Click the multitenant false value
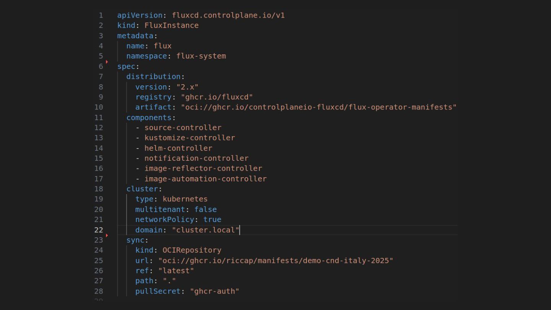Viewport: 551px width, 310px height. coord(205,209)
